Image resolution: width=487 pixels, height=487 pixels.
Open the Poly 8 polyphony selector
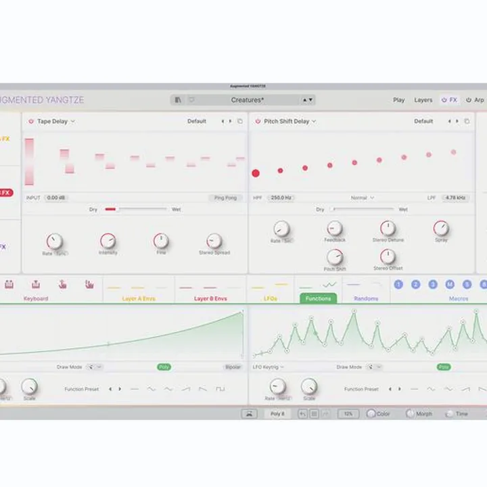pyautogui.click(x=277, y=414)
